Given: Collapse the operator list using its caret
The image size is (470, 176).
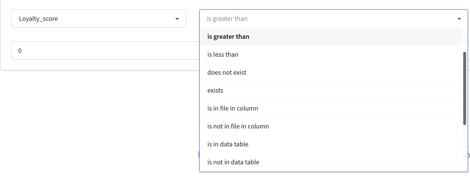Looking at the screenshot, I should pos(459,19).
